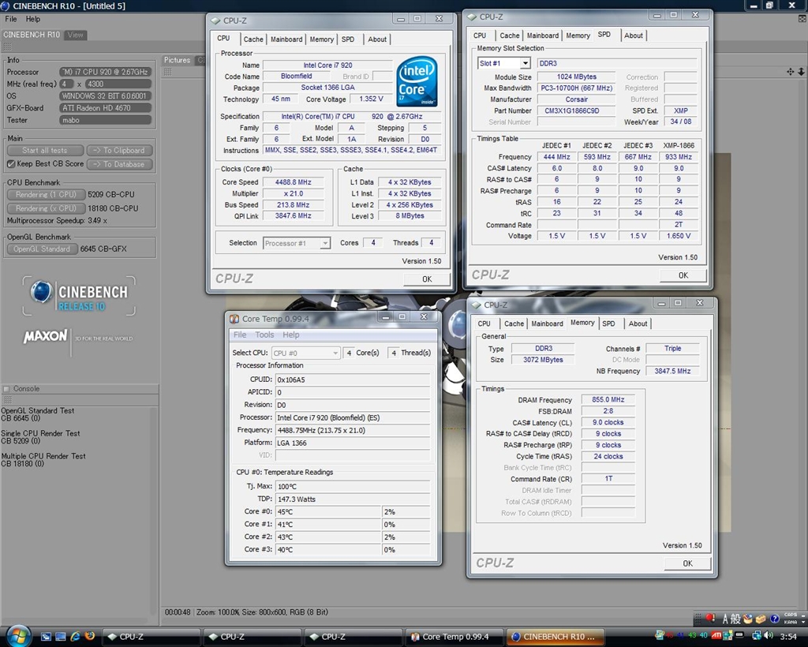Switch to Mainboard tab in CPU-Z CPU window
Image resolution: width=808 pixels, height=647 pixels.
286,39
